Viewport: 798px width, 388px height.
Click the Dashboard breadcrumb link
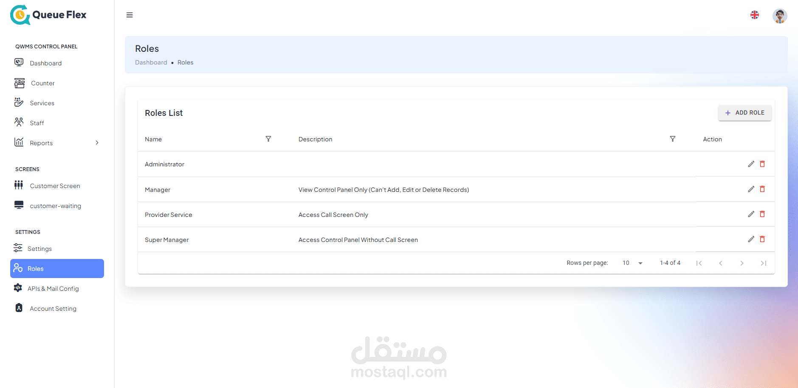pos(151,62)
